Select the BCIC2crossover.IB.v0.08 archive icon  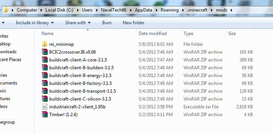(x=45, y=52)
